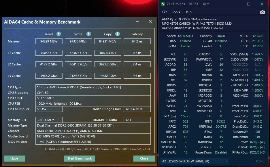
Task: Click CPU Clock value 5637.5 MHz
Action: pos(93,98)
